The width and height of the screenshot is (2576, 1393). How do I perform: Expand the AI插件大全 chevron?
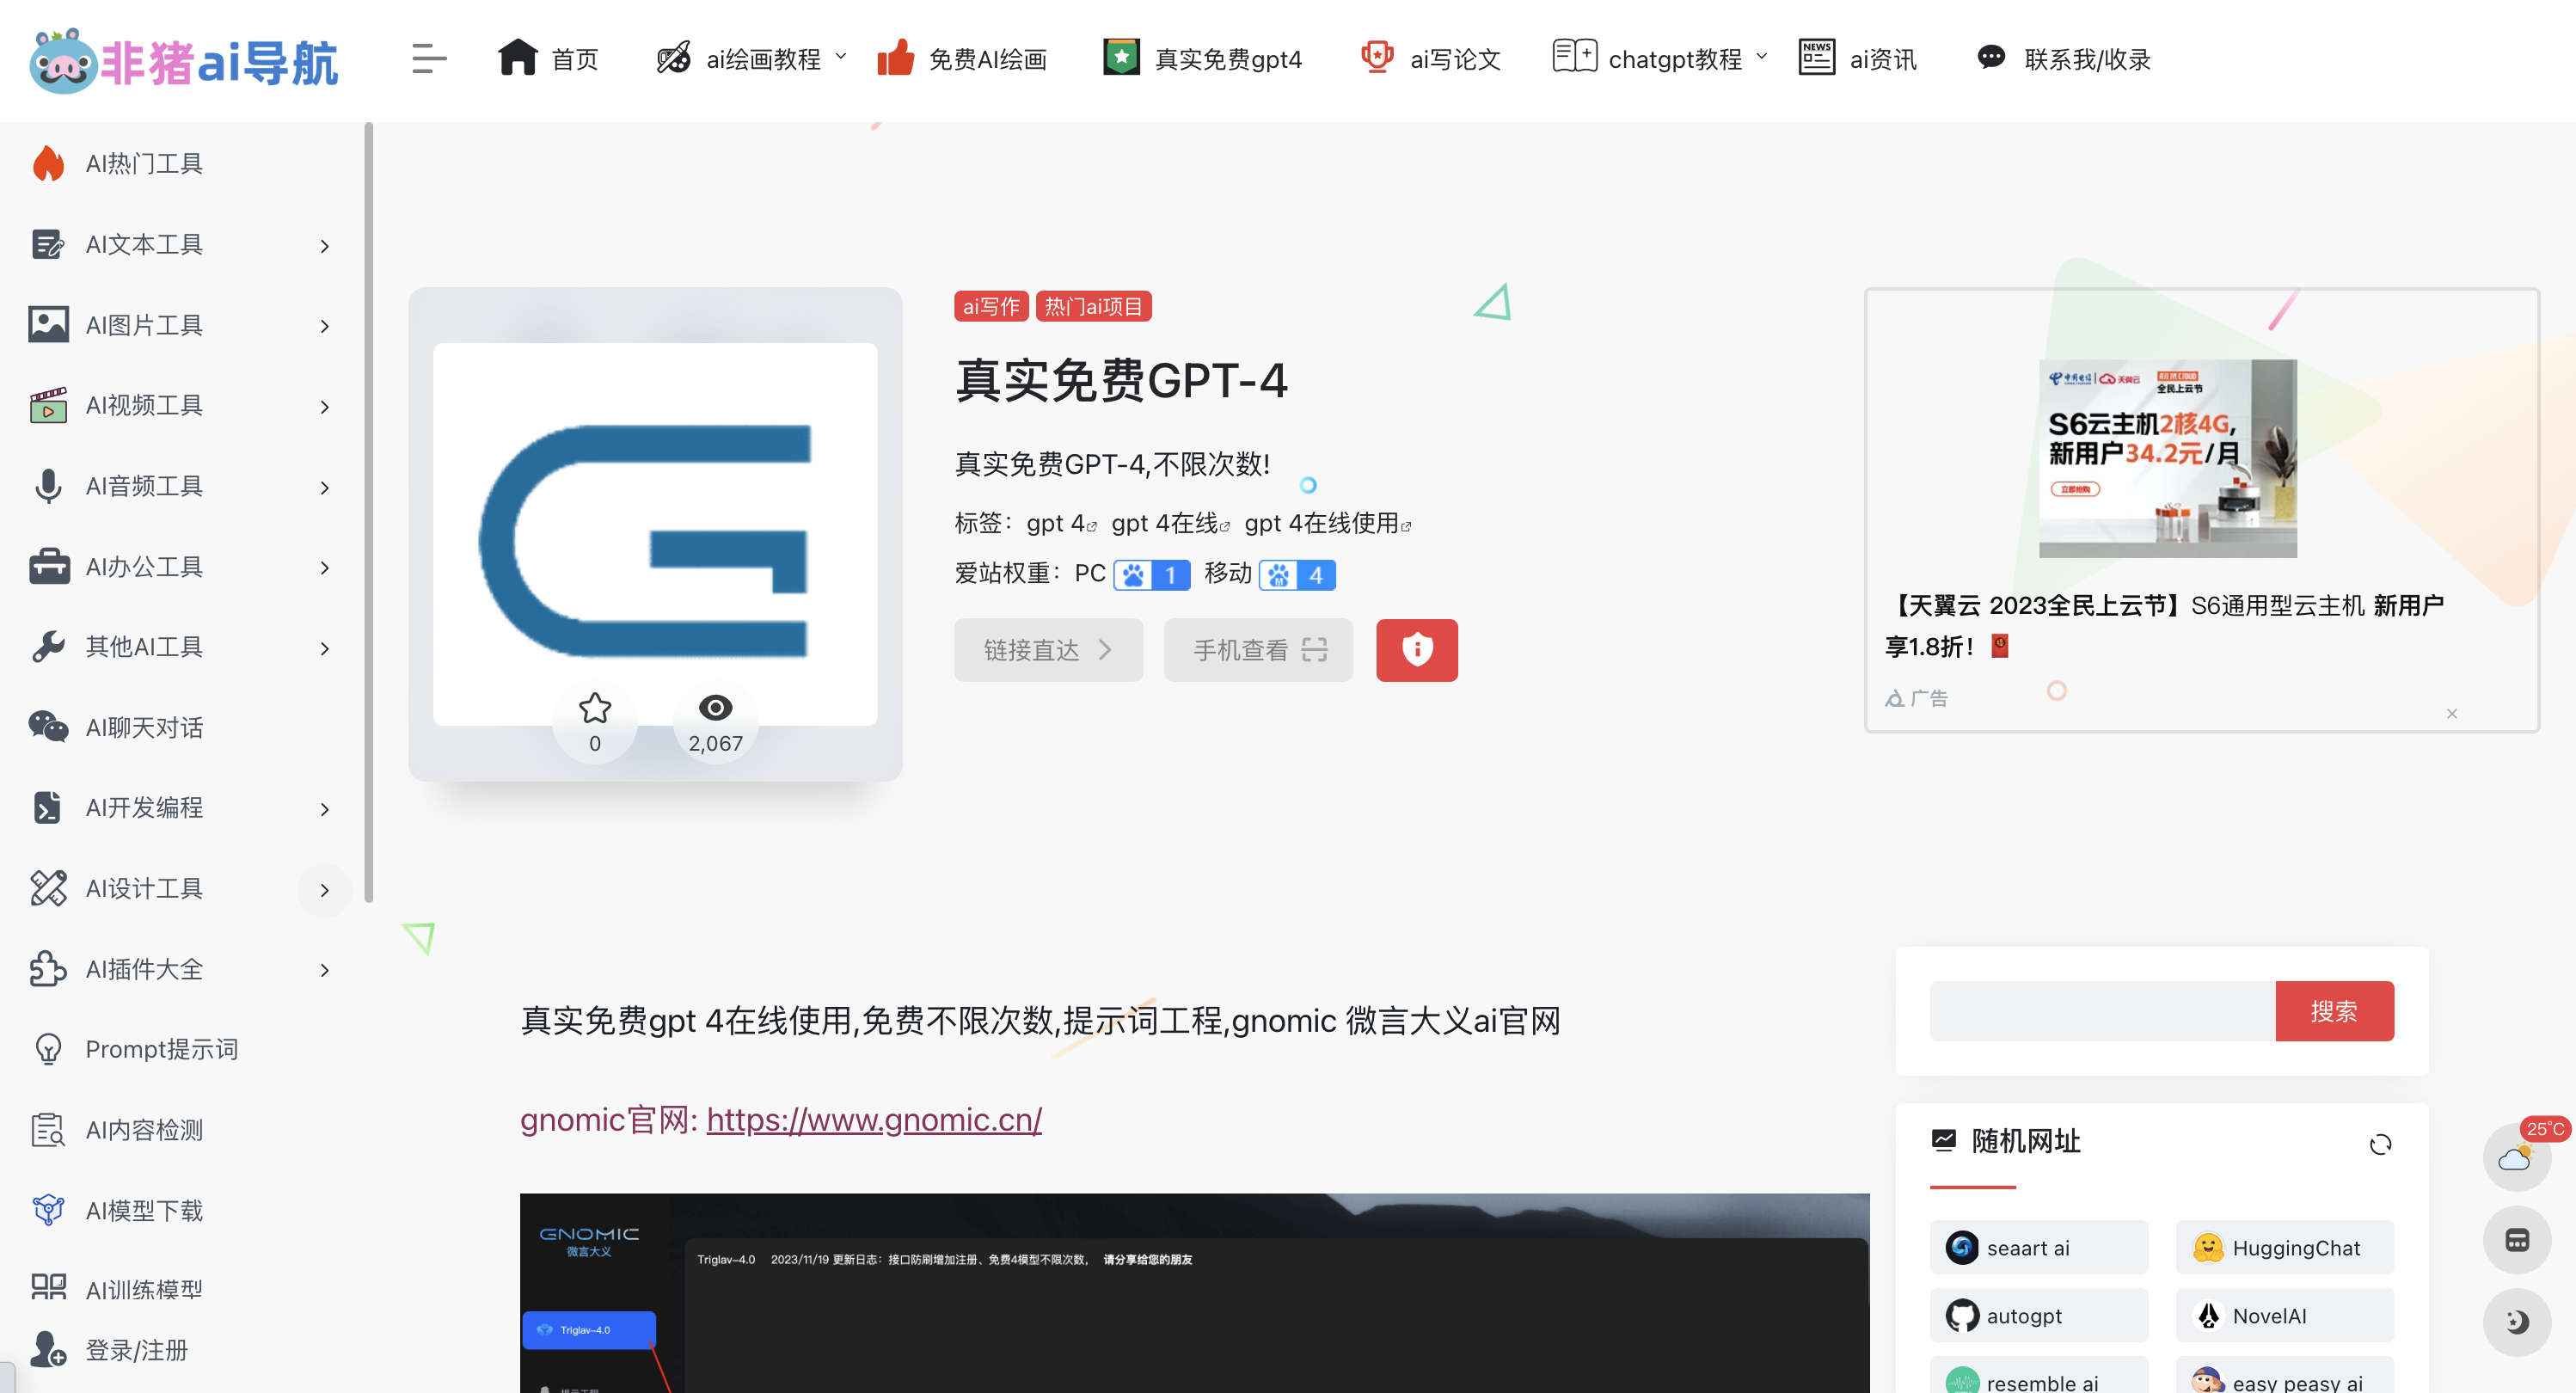325,971
